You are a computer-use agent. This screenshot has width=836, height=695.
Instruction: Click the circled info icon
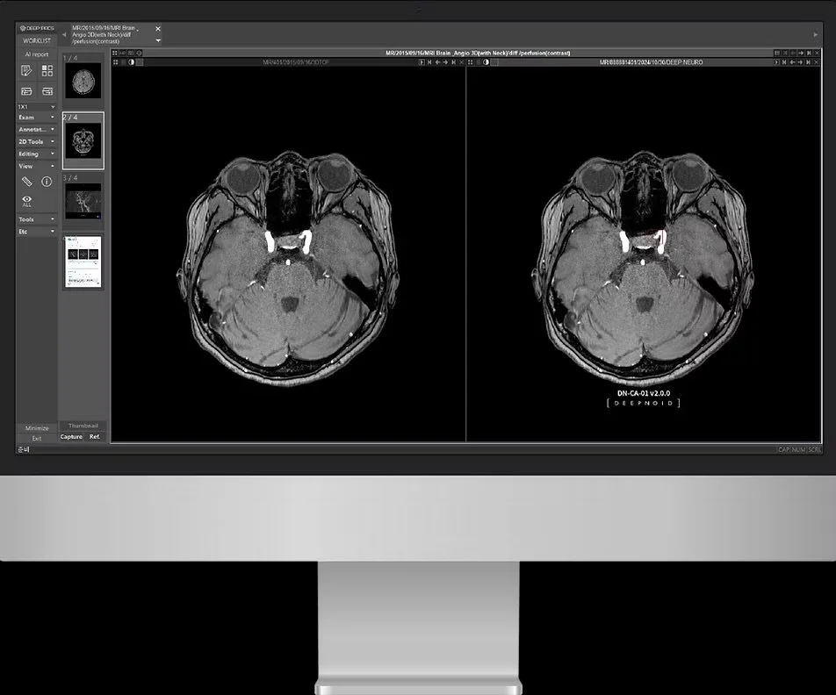pos(47,182)
